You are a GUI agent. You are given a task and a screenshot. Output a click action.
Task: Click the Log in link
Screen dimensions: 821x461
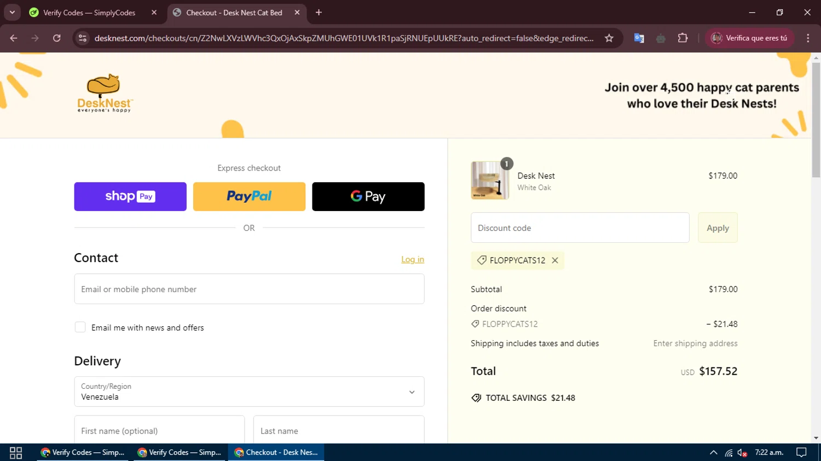pyautogui.click(x=413, y=259)
